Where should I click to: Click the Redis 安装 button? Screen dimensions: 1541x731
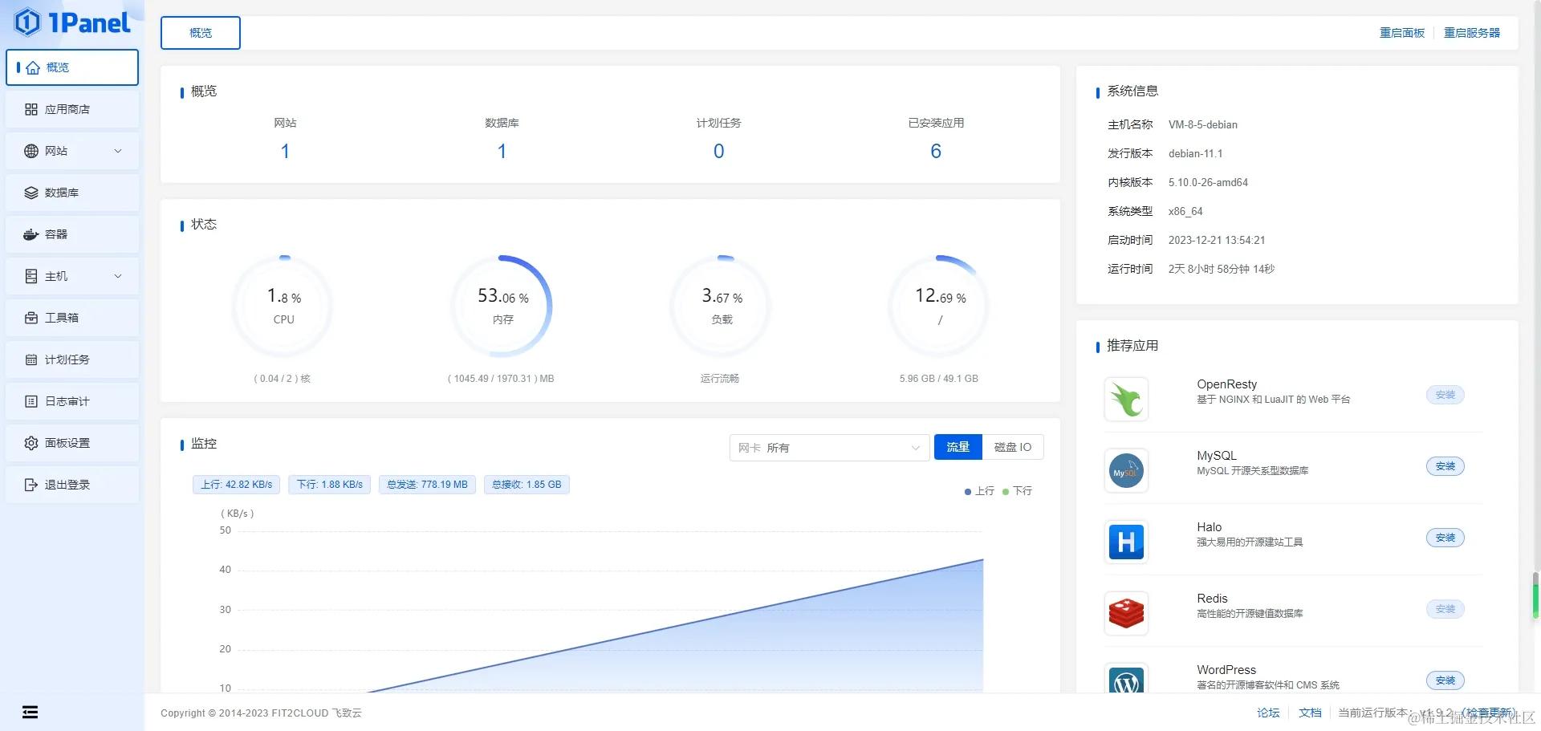pos(1445,609)
